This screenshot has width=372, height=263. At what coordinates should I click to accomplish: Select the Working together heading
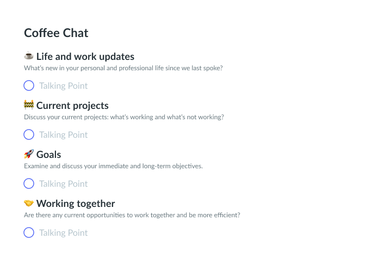click(x=76, y=204)
